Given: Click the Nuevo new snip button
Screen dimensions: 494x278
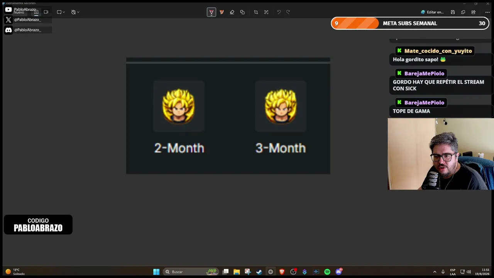Looking at the screenshot, I should tap(19, 12).
